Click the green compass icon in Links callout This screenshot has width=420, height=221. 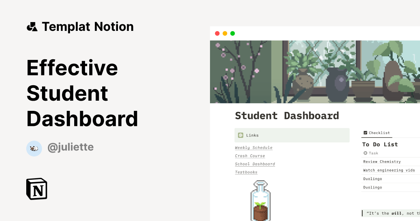240,135
